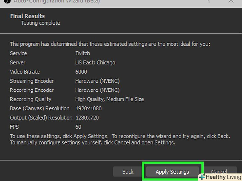Cancel the configuration wizard
Image resolution: width=242 pixels, height=181 pixels.
(219, 171)
